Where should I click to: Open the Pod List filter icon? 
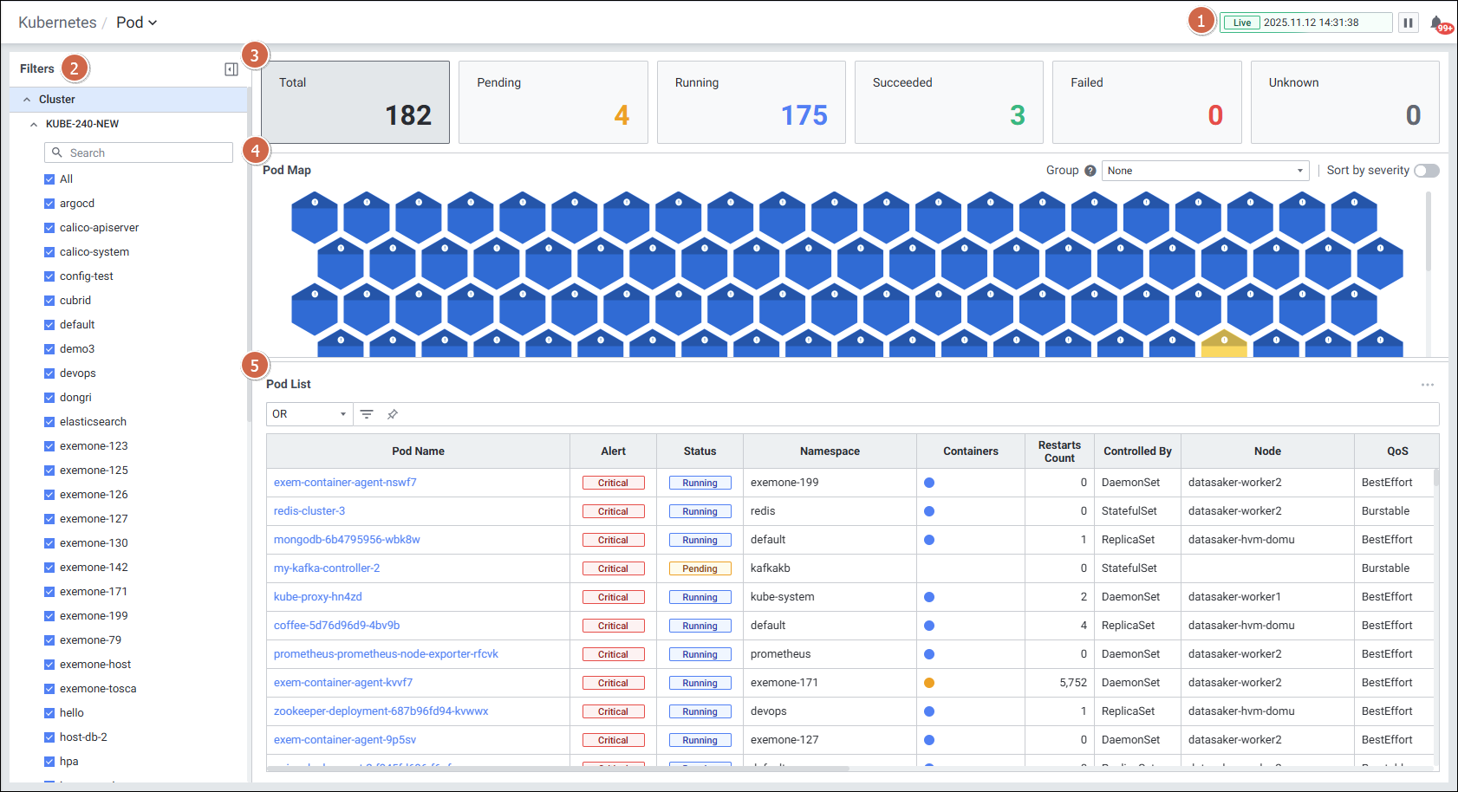(367, 414)
